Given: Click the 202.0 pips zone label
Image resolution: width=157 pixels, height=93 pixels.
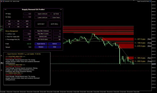Looking at the screenshot, I should point(140,61).
